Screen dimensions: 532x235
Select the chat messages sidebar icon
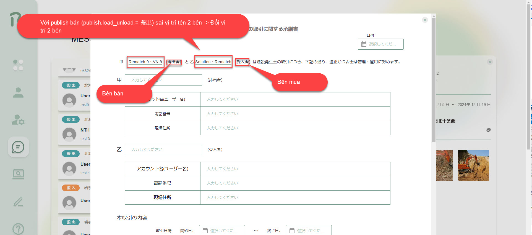[18, 147]
